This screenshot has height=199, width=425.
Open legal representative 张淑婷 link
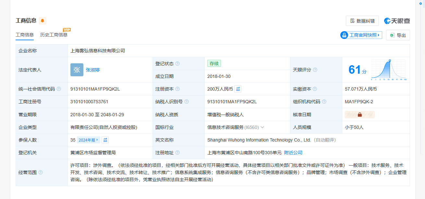click(x=93, y=70)
